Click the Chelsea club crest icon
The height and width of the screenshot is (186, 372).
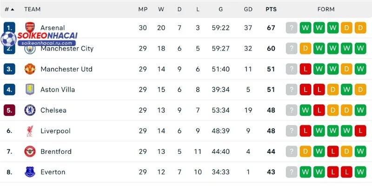pos(30,110)
